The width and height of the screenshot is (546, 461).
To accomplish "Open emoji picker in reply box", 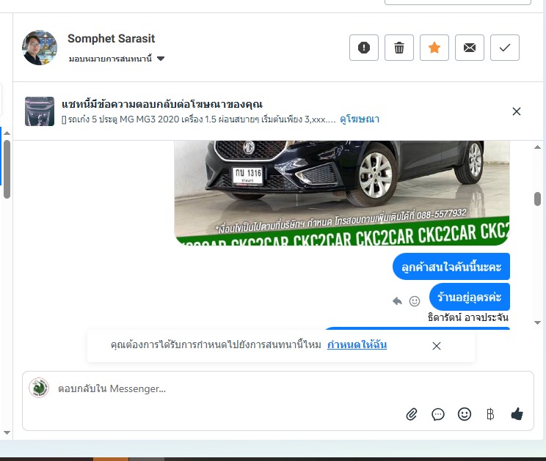I will pyautogui.click(x=464, y=414).
